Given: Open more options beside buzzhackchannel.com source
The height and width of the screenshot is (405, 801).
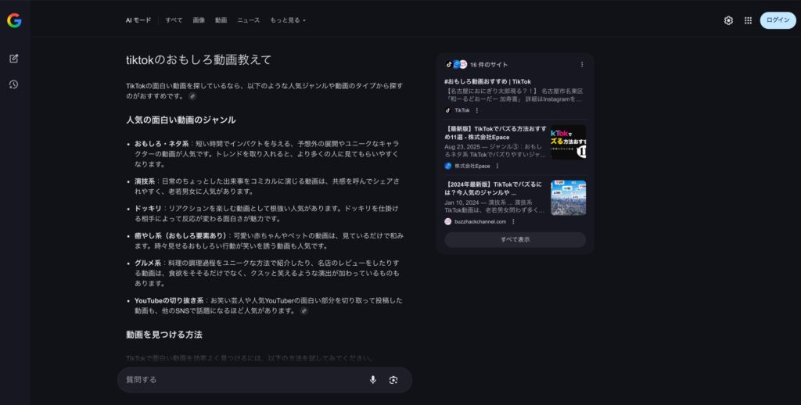Looking at the screenshot, I should click(x=513, y=221).
